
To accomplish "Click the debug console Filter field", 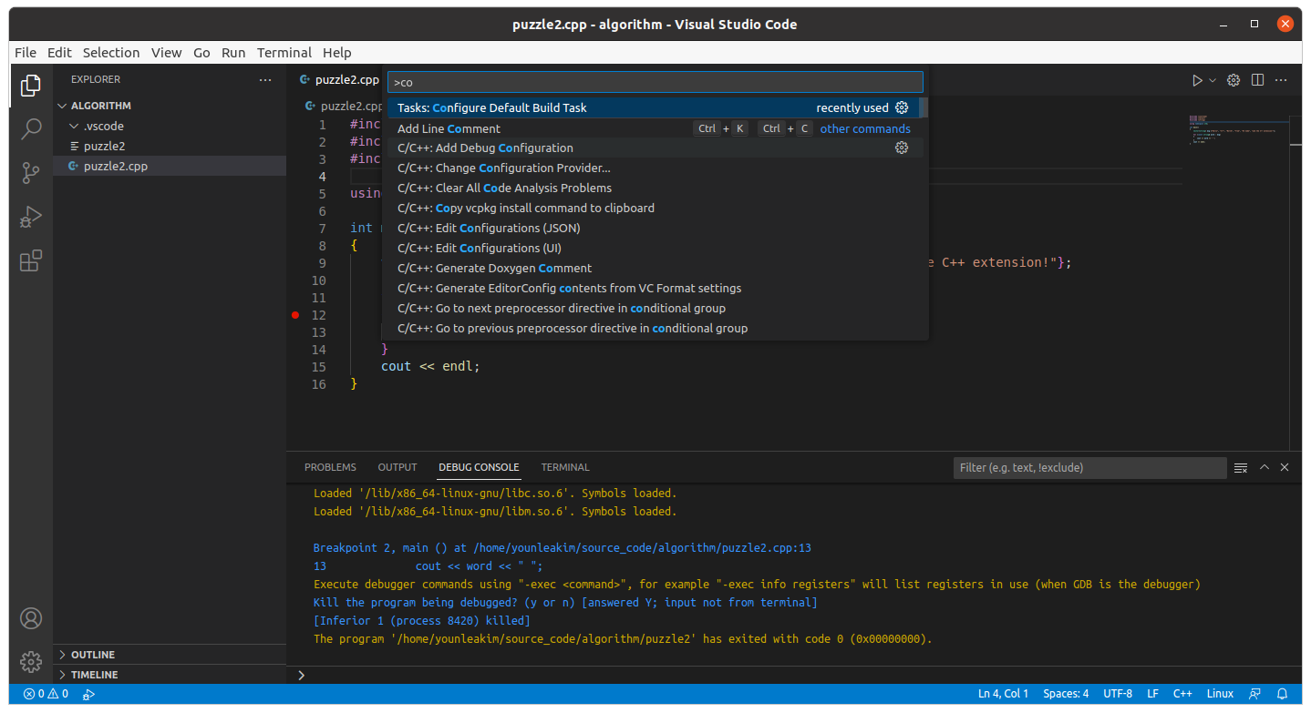I will pos(1089,467).
